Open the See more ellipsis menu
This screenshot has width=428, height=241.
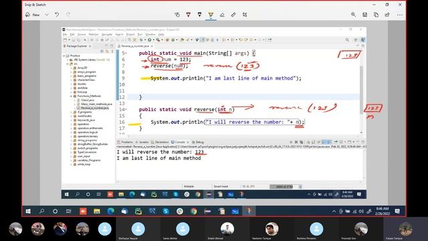pos(400,15)
